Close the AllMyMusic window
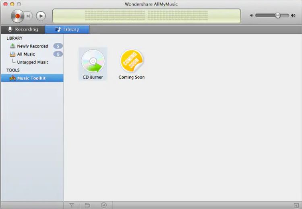This screenshot has width=302, height=209. tap(5, 4)
